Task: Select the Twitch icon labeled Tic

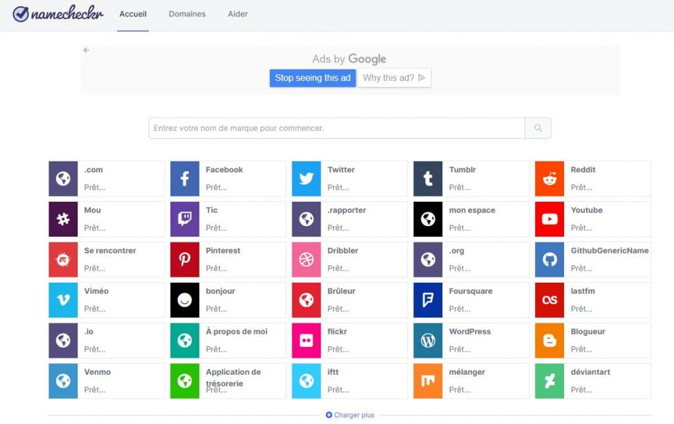Action: click(185, 220)
